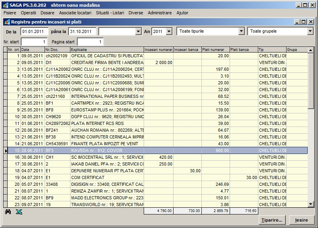
Task: Click the Plati banca column header
Action: pyautogui.click(x=244, y=50)
